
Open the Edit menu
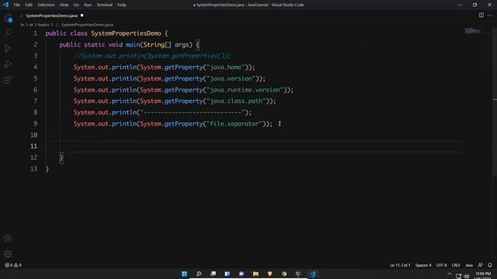(x=29, y=5)
